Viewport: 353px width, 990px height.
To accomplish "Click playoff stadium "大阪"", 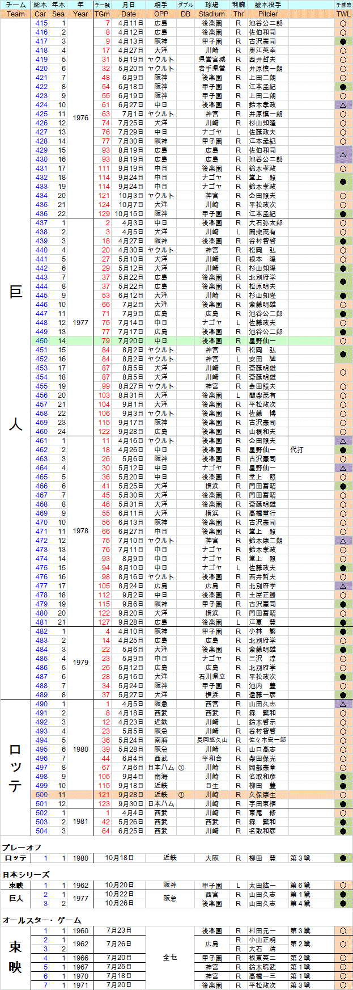I will click(212, 858).
